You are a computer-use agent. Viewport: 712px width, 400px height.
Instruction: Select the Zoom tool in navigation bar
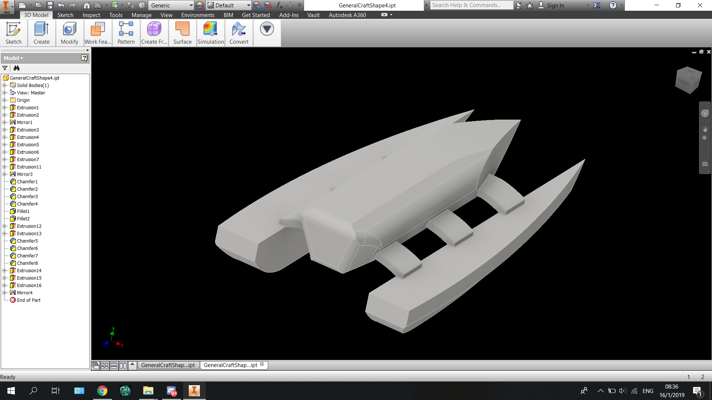tap(705, 138)
